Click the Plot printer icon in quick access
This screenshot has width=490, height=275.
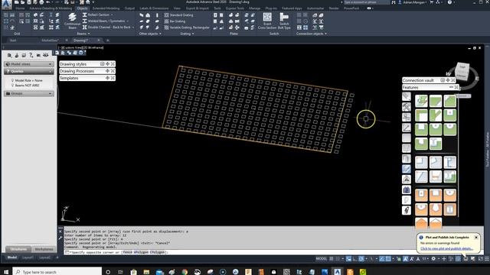coord(41,2)
